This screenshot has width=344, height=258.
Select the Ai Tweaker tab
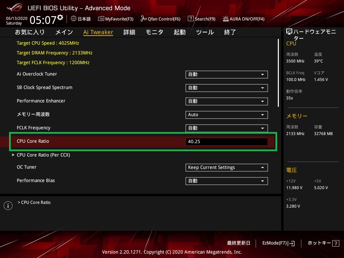pos(98,32)
